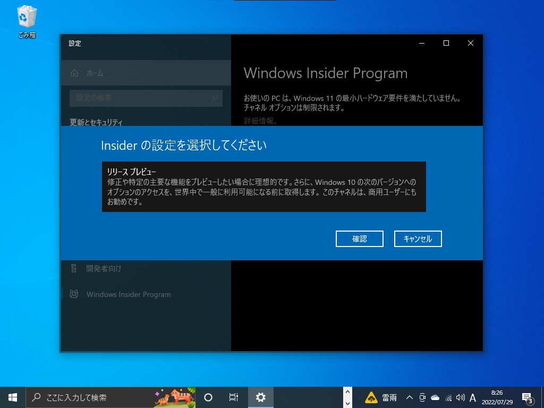Confirm the selection with the 確認 button
This screenshot has height=408, width=544.
tap(359, 239)
